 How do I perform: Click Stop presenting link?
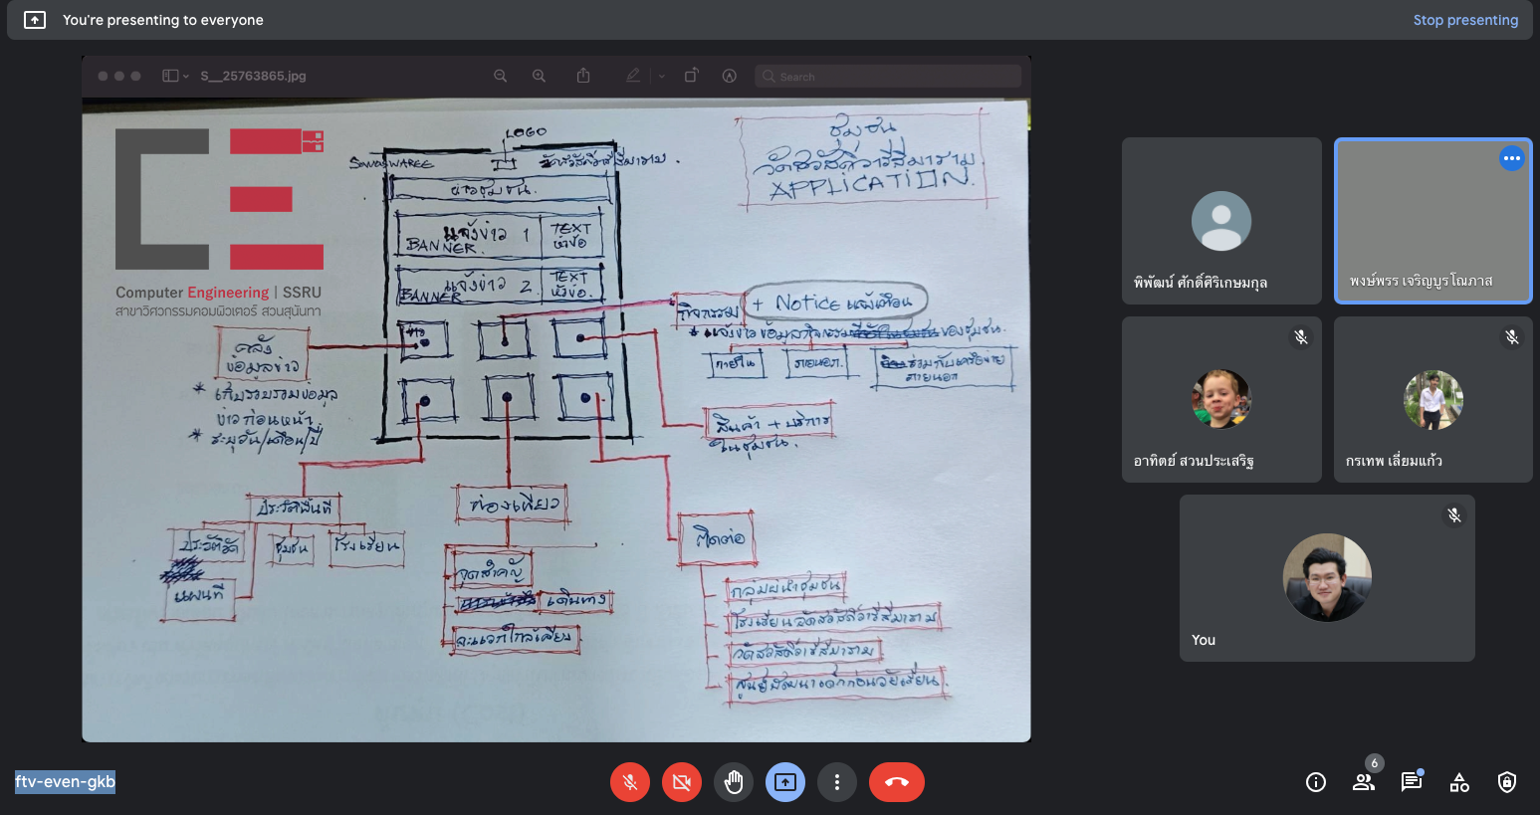click(x=1464, y=20)
